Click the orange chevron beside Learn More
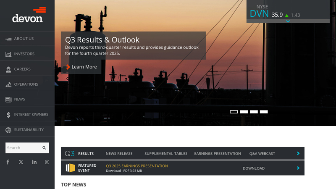 (x=68, y=67)
